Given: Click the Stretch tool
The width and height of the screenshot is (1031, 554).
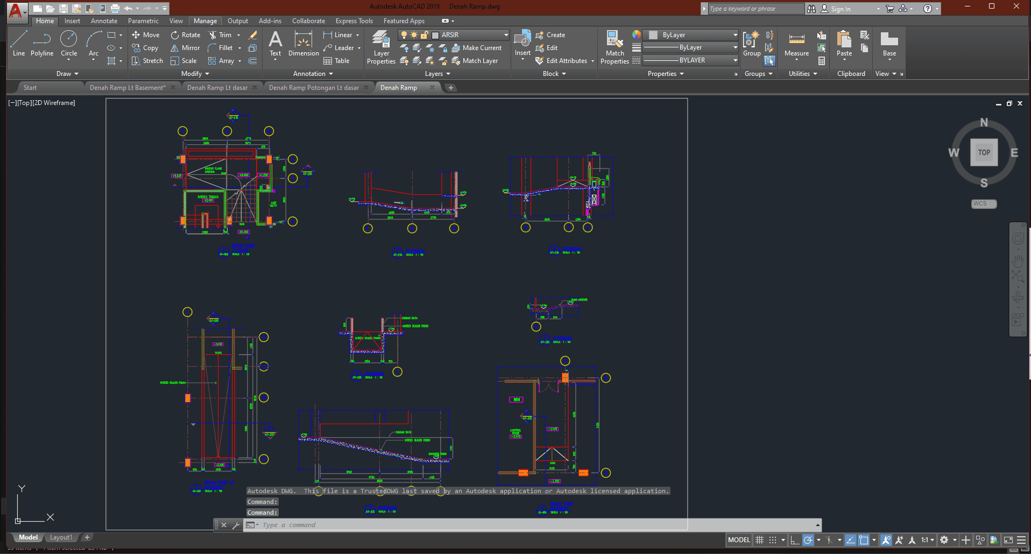Looking at the screenshot, I should point(147,61).
